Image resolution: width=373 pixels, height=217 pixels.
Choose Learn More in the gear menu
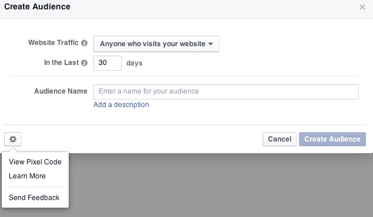(x=27, y=176)
